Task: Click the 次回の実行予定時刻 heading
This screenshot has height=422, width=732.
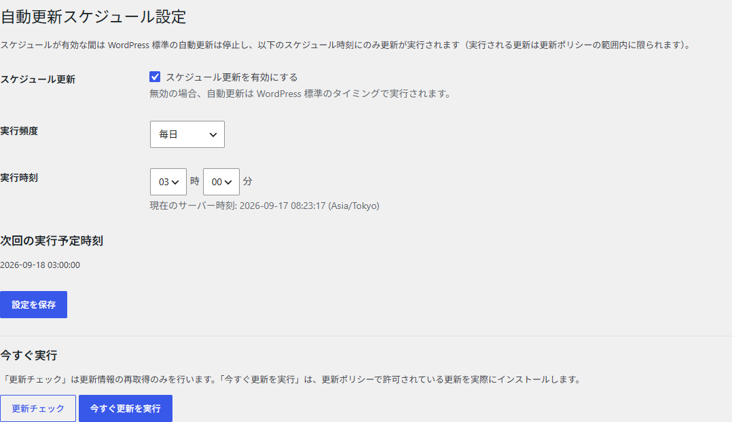Action: tap(52, 241)
